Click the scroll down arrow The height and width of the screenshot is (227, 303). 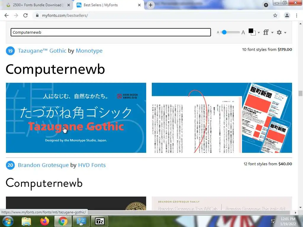tap(300, 207)
